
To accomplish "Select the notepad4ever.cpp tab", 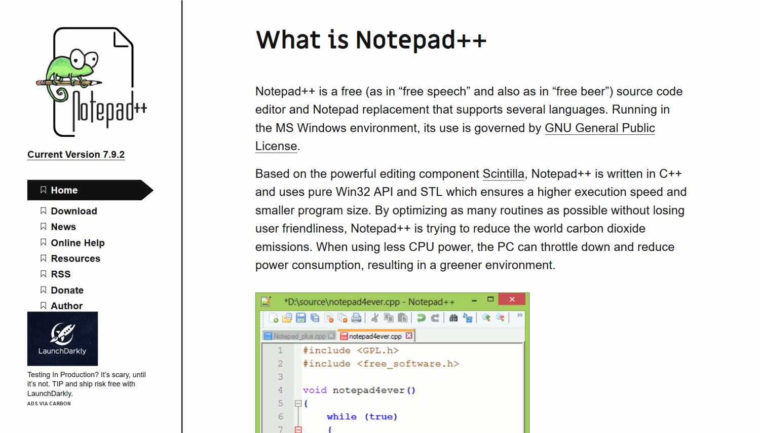I will tap(375, 335).
